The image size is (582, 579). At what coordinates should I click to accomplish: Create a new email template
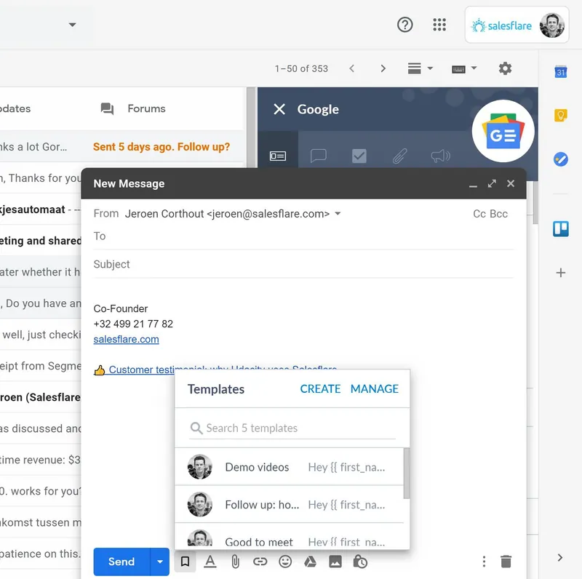pyautogui.click(x=320, y=388)
